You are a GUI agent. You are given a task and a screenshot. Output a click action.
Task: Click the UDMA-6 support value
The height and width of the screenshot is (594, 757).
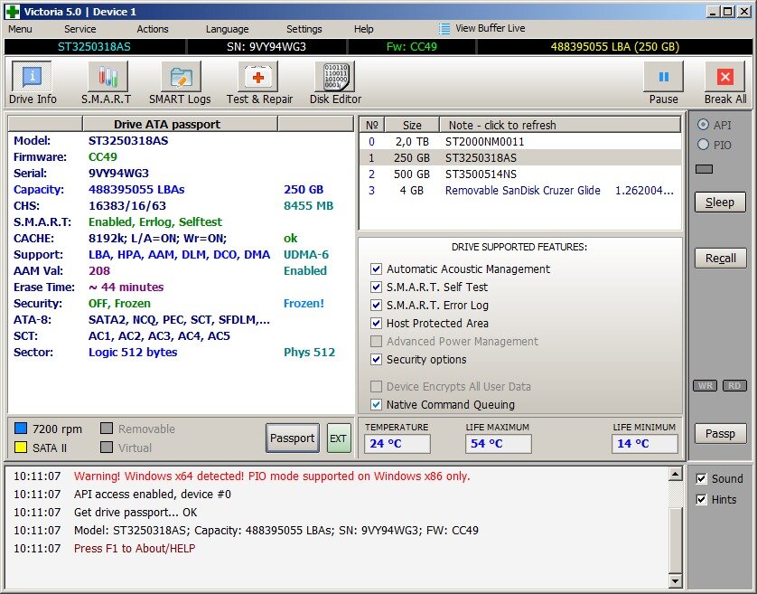click(x=306, y=255)
